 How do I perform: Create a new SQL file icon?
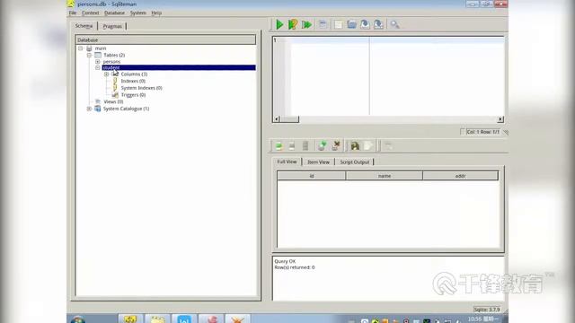tap(338, 24)
